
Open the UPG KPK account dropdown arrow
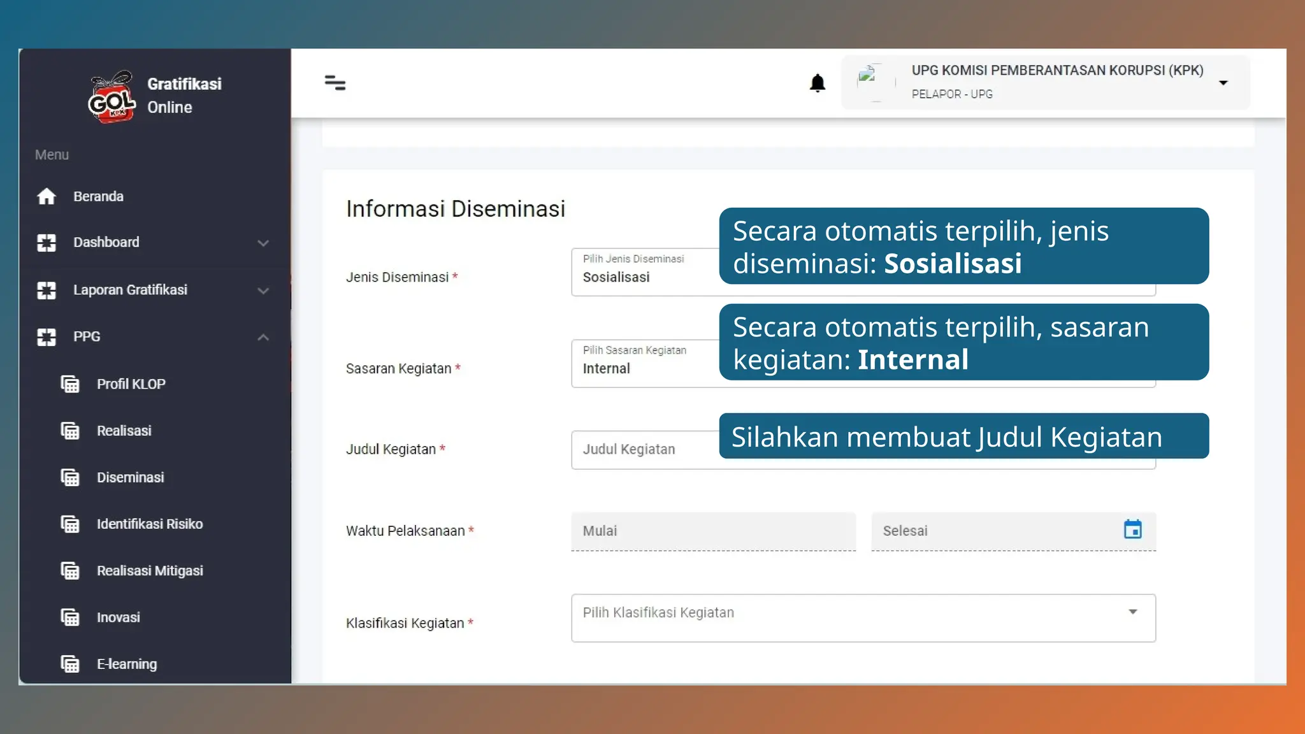[x=1223, y=83]
